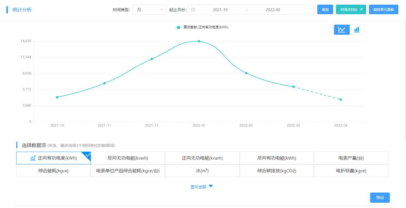
Task: Select 电表产量(台) data item
Action: [x=351, y=158]
